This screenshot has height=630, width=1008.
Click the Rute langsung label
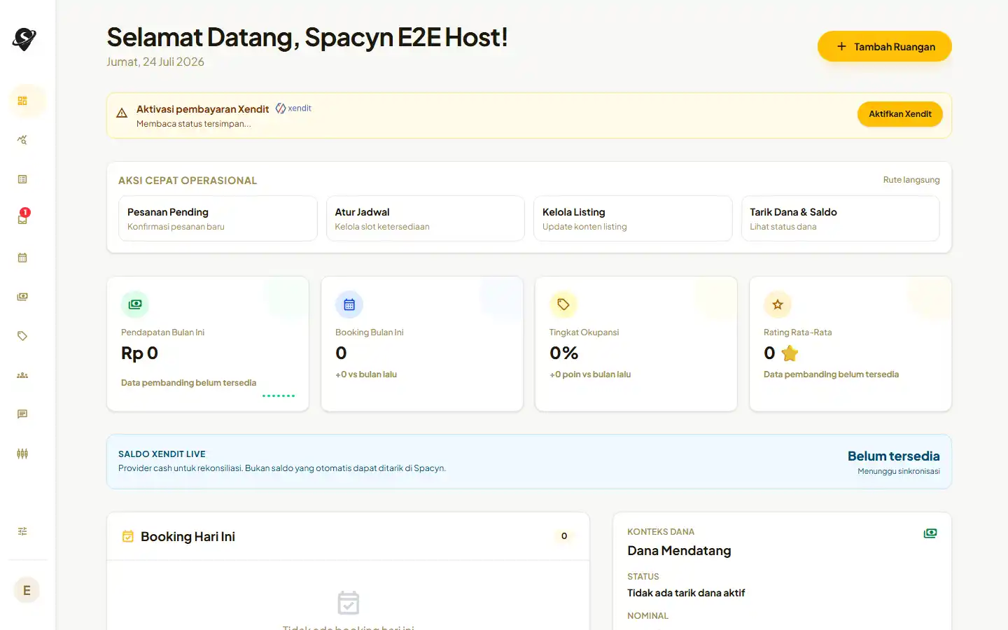(x=911, y=180)
